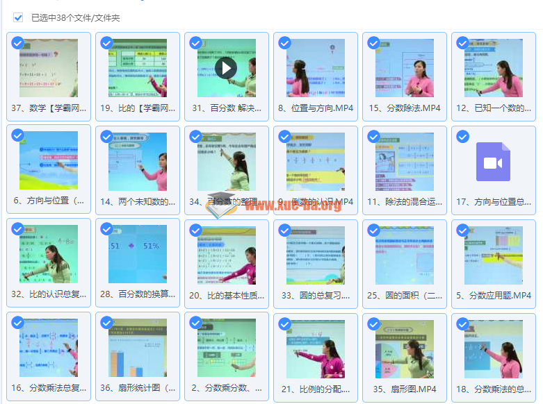The height and width of the screenshot is (404, 543).
Task: Toggle the select-all checkbox beside 已选中38个文件
Action: (18, 17)
